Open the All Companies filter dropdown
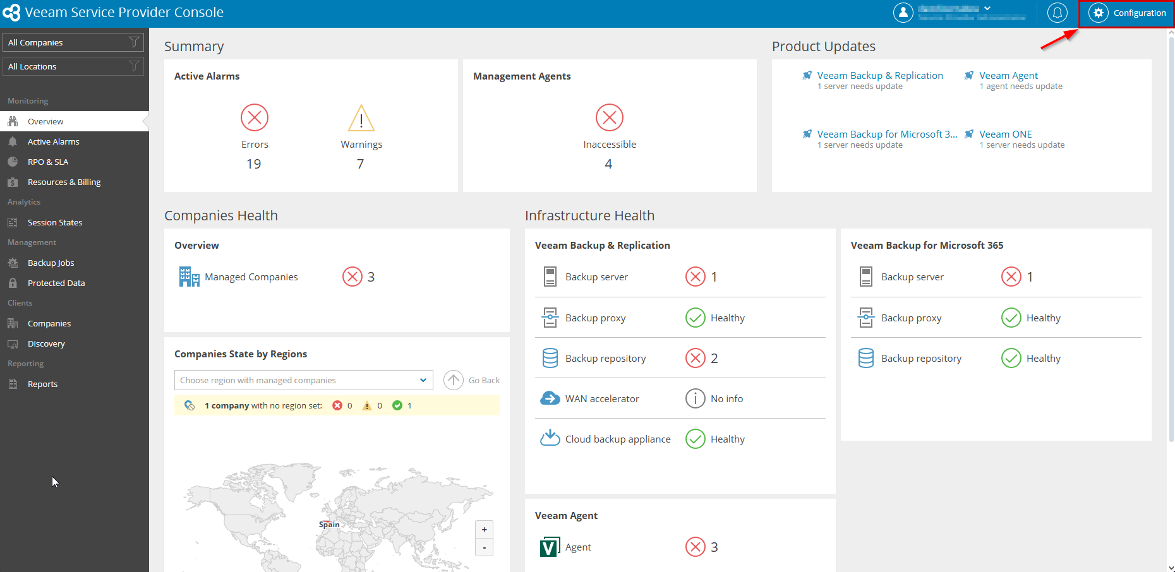Image resolution: width=1175 pixels, height=572 pixels. click(x=73, y=42)
